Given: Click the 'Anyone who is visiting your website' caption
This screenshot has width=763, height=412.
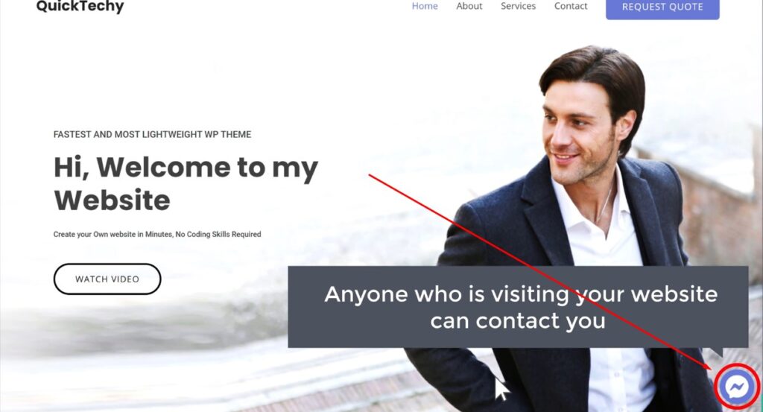Looking at the screenshot, I should coord(521,294).
